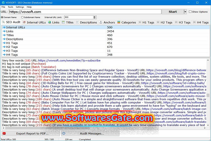Click the globe icon on Links tab

coord(50,22)
